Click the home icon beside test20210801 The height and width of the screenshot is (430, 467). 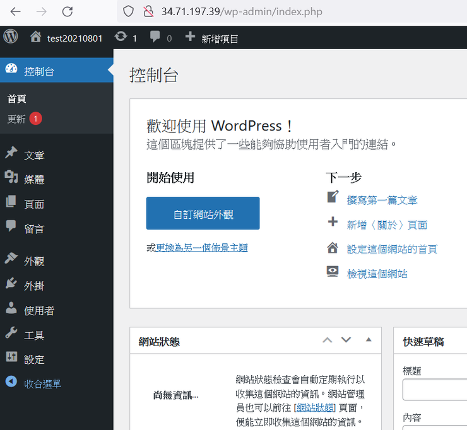click(36, 37)
